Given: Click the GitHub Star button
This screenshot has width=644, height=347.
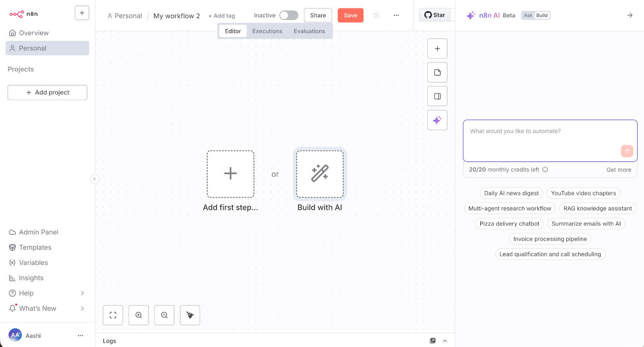Looking at the screenshot, I should [x=435, y=15].
